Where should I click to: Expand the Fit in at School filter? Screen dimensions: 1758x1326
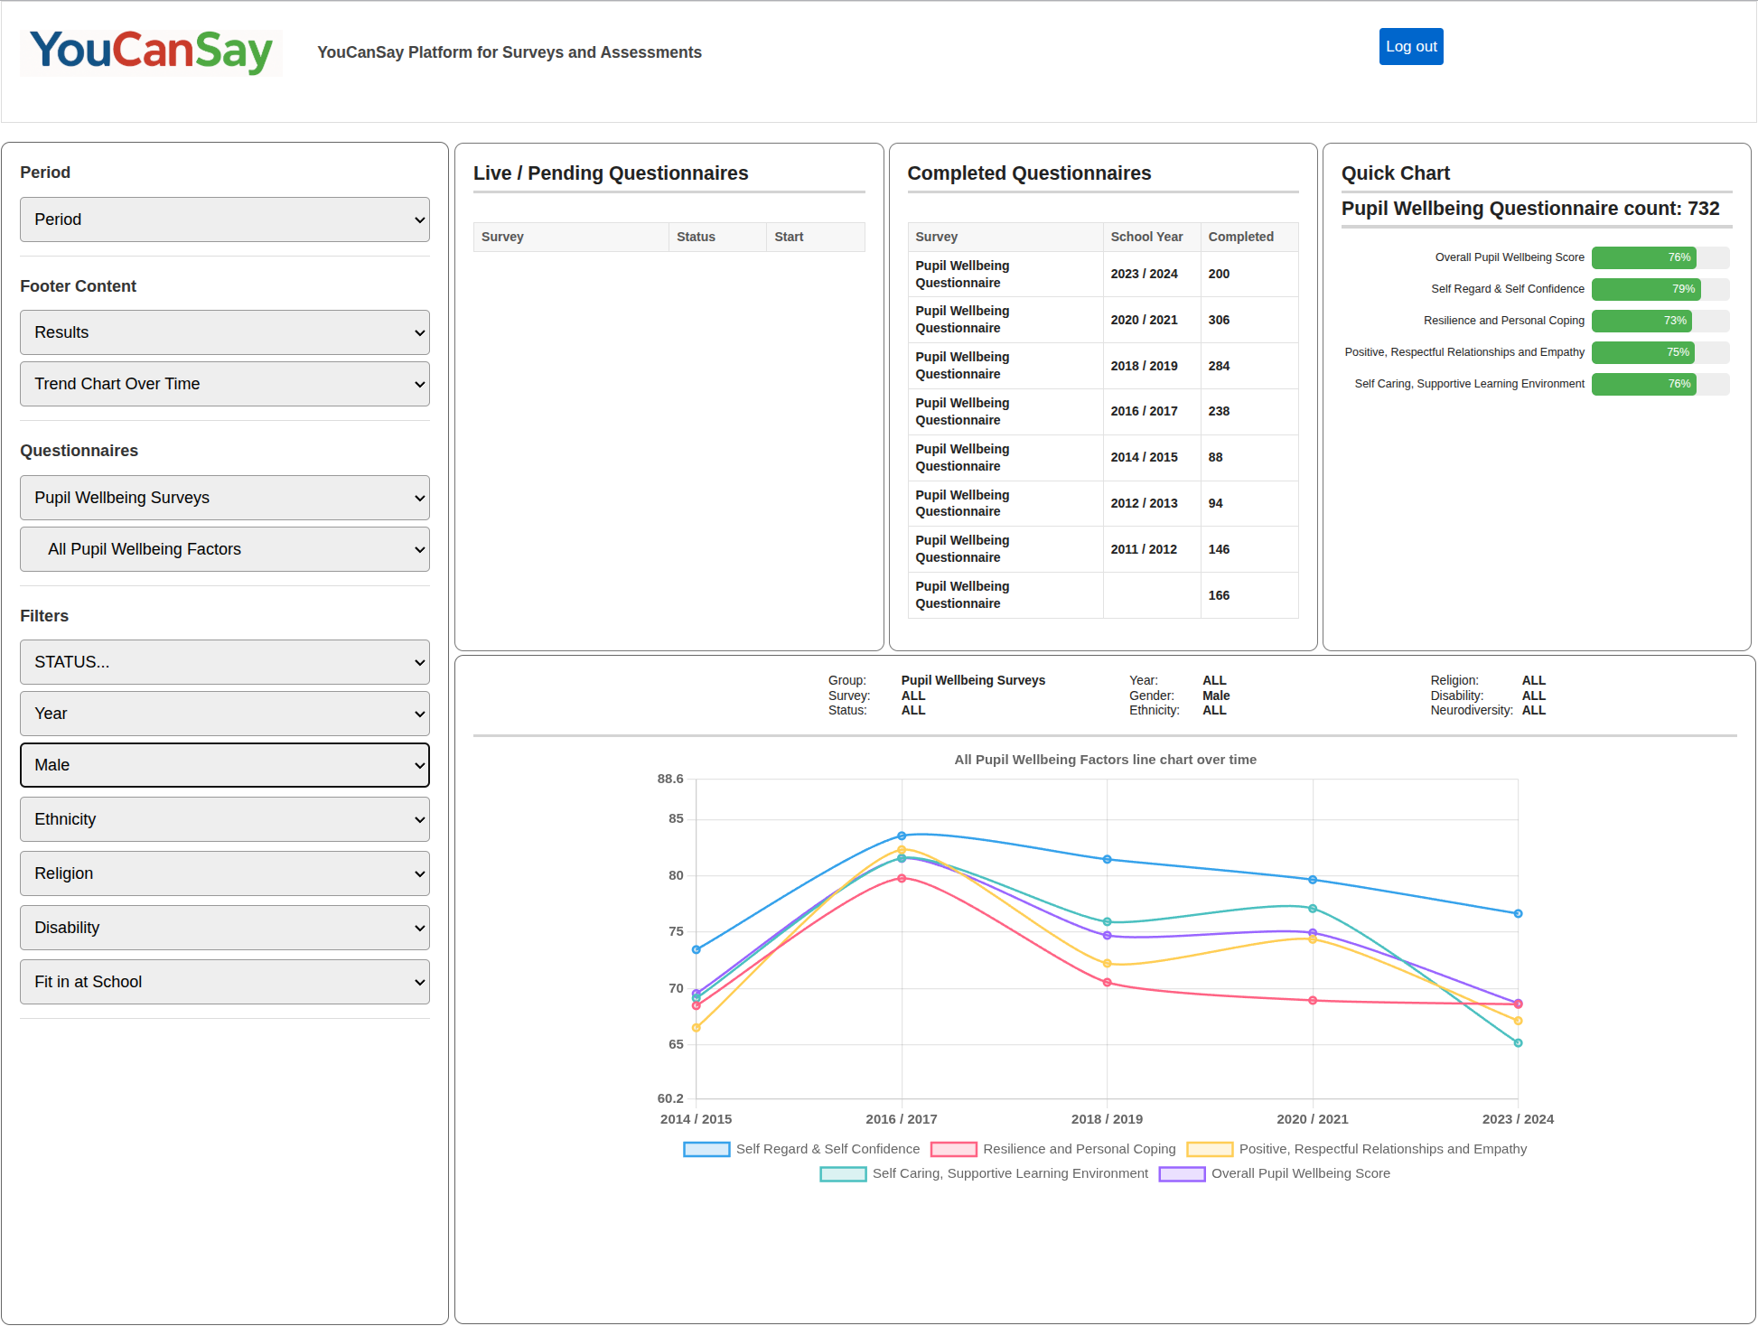point(224,982)
